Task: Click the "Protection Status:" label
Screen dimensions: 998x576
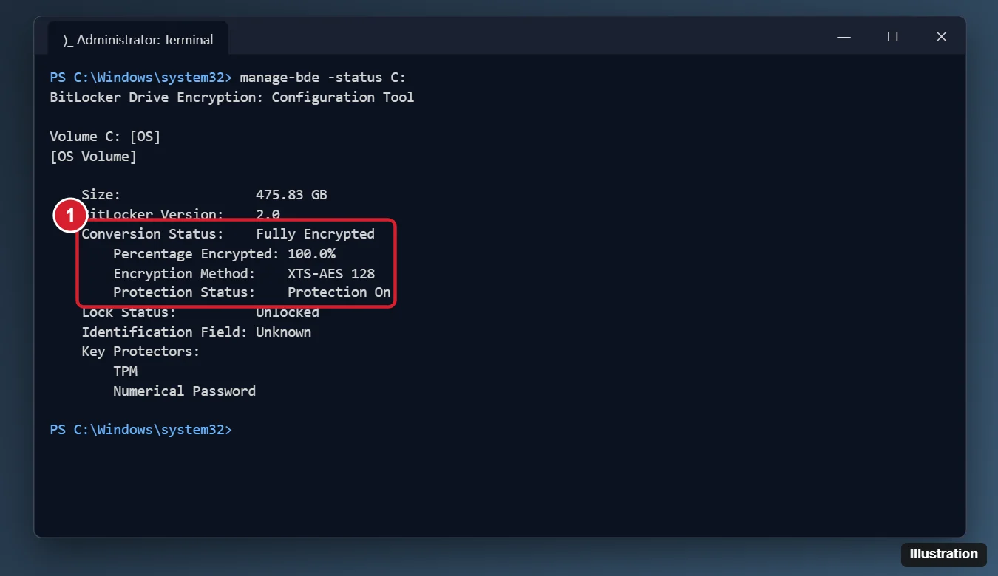Action: click(x=184, y=292)
